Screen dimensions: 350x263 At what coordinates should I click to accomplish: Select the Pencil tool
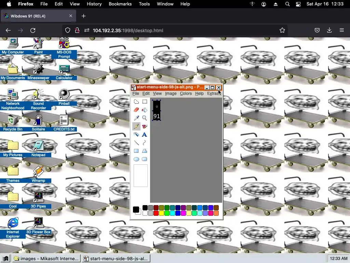(136, 126)
